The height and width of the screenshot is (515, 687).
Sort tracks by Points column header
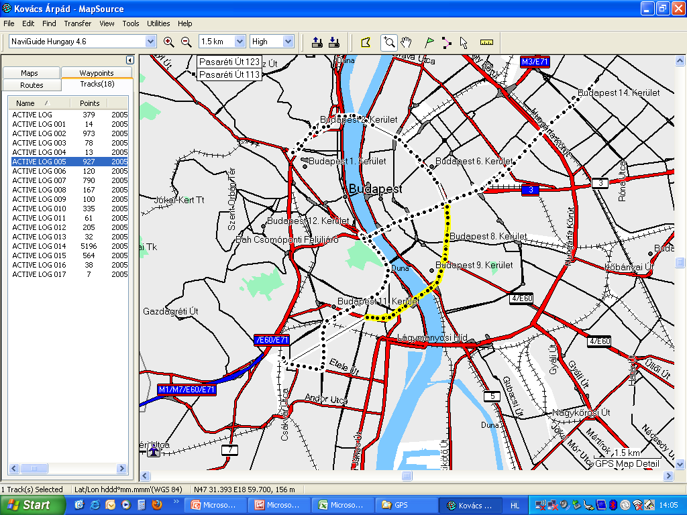(89, 103)
